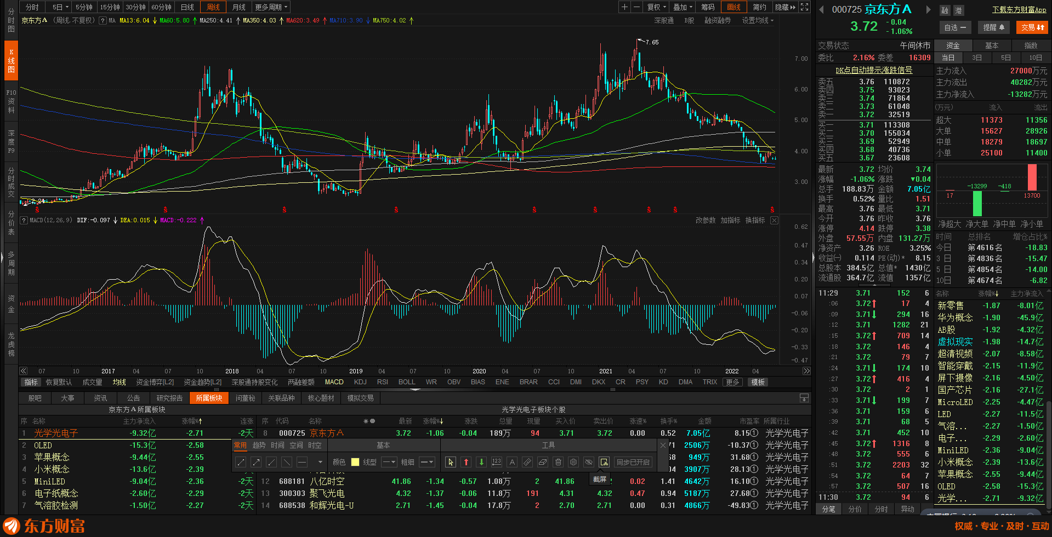Toggle 画线 drawing mode

coord(733,7)
